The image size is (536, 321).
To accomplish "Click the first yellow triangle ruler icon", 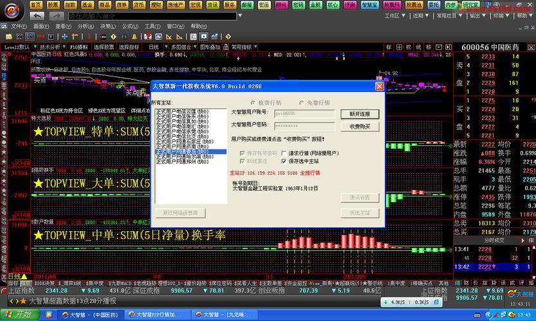I will pos(169,37).
